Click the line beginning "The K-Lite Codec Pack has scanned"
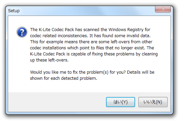 pyautogui.click(x=90, y=30)
